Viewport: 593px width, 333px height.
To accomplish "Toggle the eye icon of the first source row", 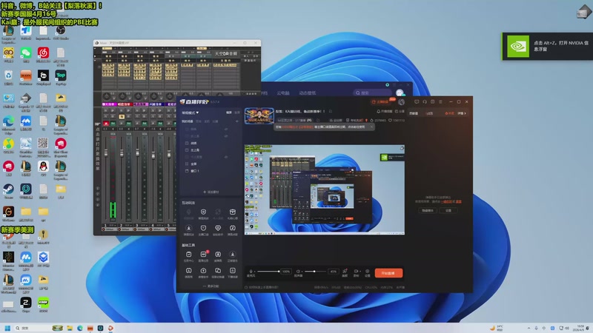I will [x=226, y=129].
